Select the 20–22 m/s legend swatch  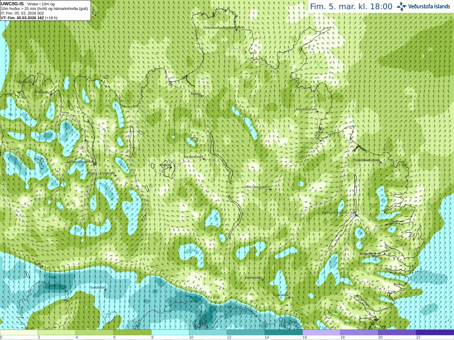click(x=397, y=333)
